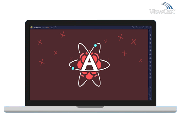Open the multi-instance manager sidebar icon
The image size is (179, 123).
150,70
